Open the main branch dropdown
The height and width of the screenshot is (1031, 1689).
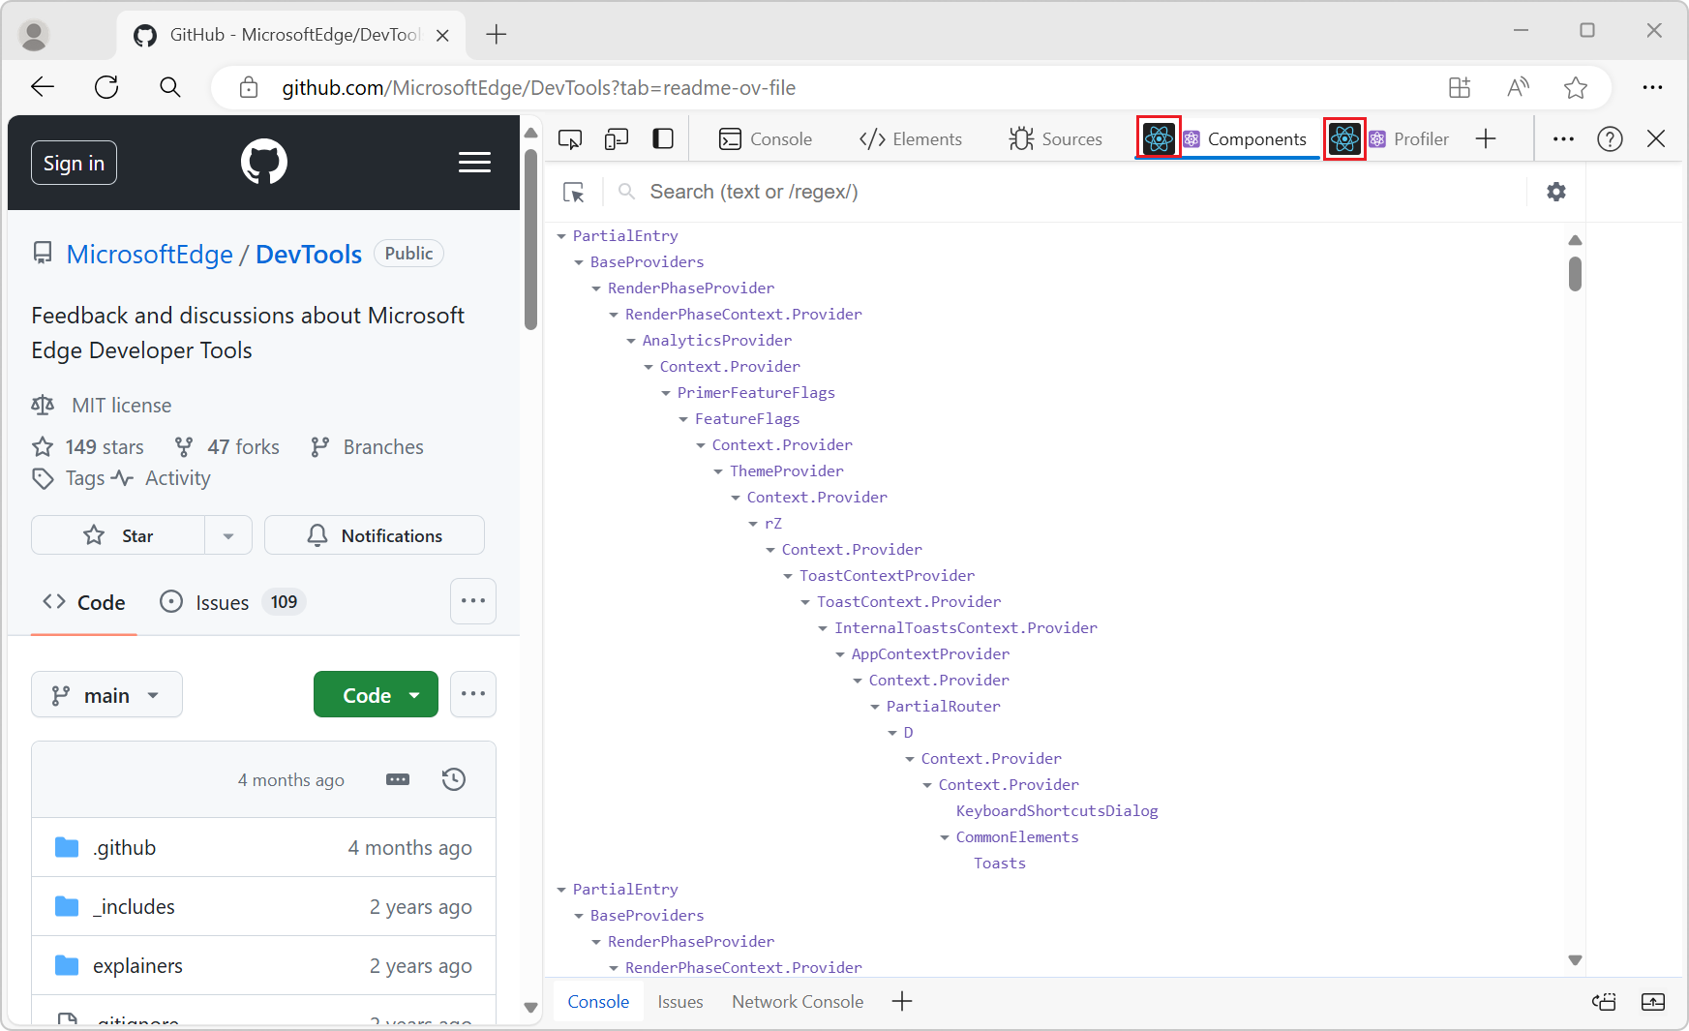106,695
